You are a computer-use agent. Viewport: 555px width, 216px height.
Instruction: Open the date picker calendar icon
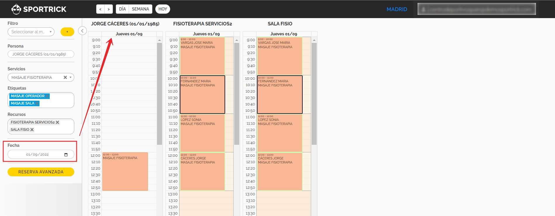(66, 155)
